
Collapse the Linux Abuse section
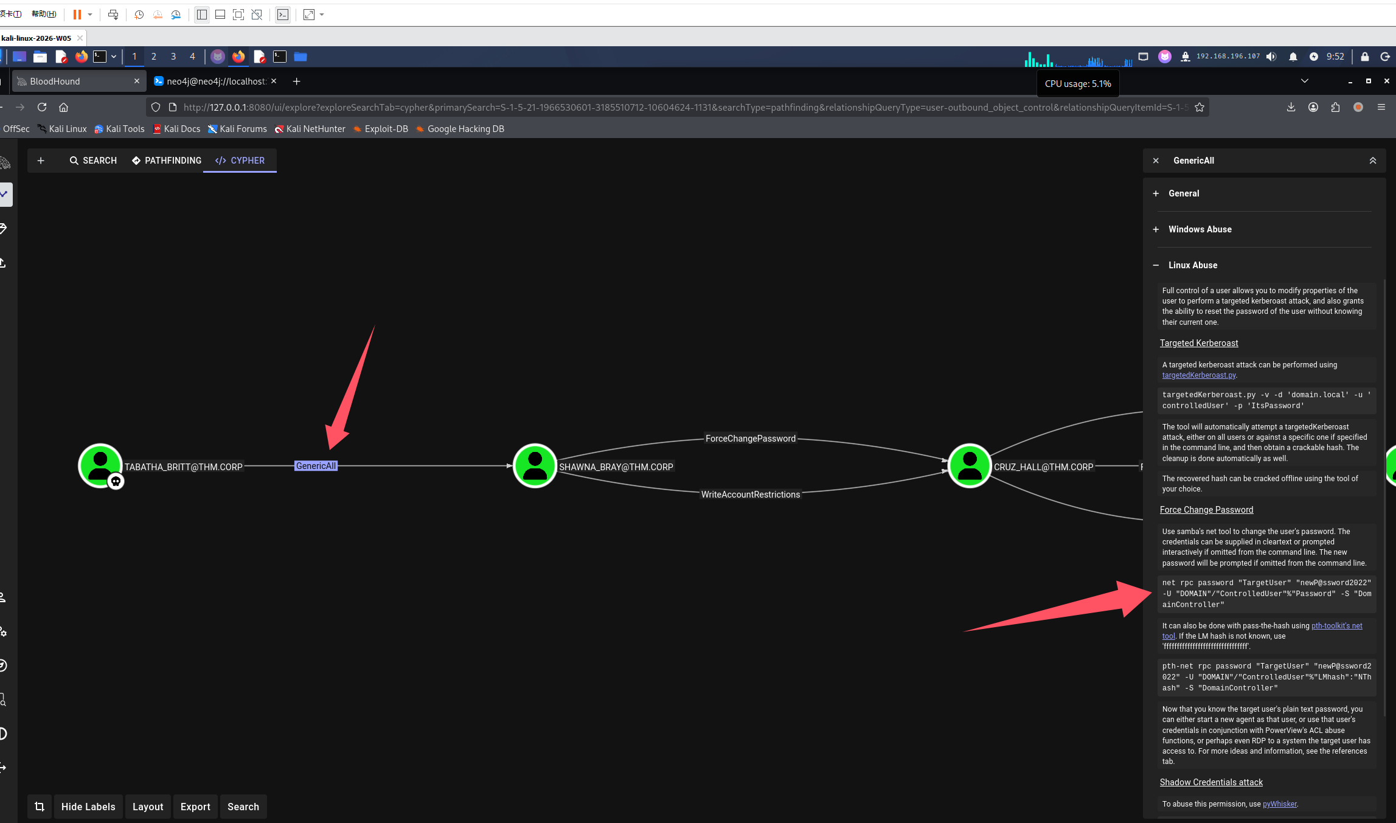pos(1192,265)
